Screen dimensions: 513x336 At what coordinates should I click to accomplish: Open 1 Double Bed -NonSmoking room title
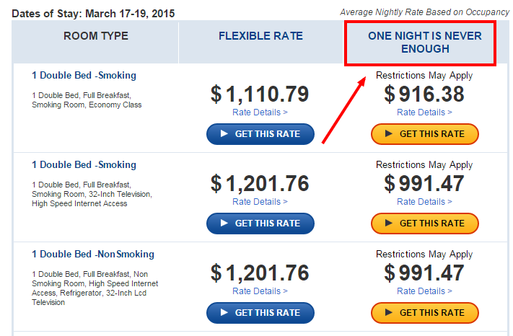(93, 255)
